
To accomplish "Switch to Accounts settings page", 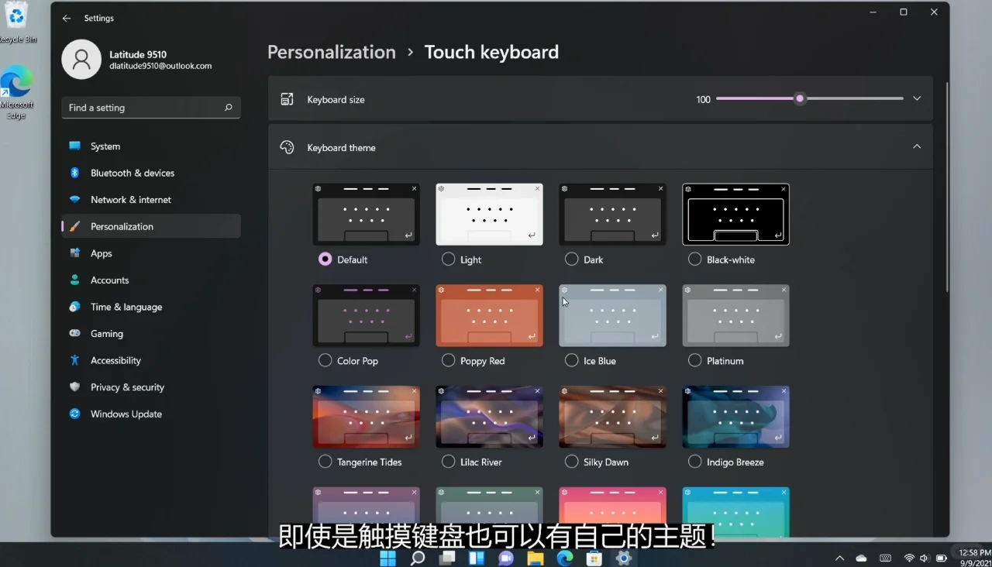I will [x=109, y=280].
